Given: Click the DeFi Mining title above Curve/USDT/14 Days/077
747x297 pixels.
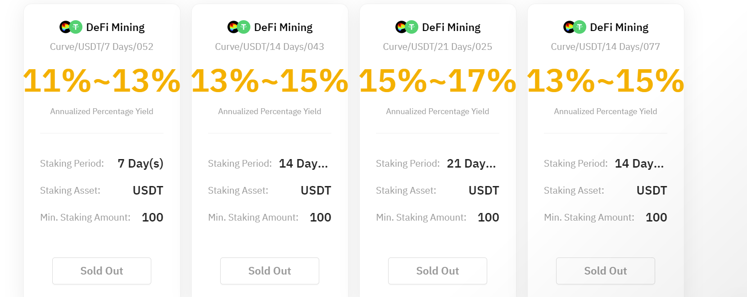Looking at the screenshot, I should click(x=619, y=27).
